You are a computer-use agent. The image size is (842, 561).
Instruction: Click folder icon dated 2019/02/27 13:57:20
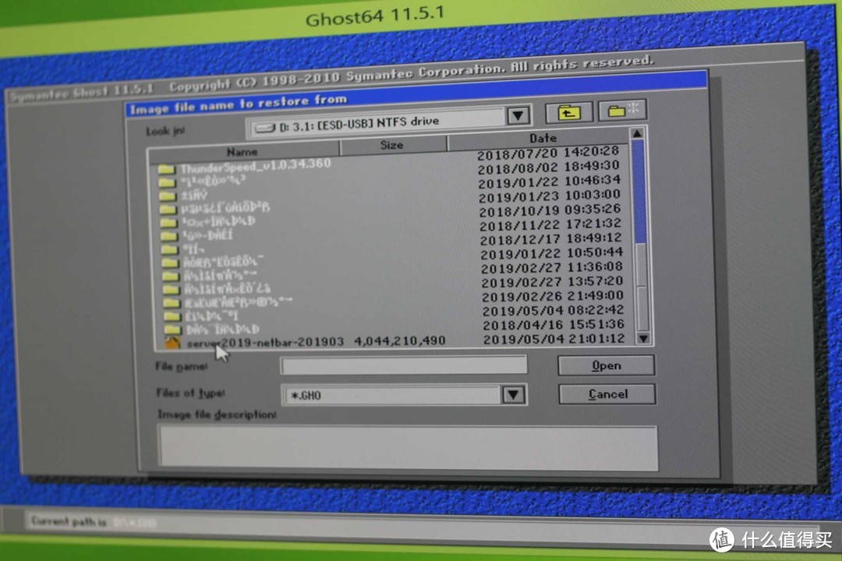172,290
